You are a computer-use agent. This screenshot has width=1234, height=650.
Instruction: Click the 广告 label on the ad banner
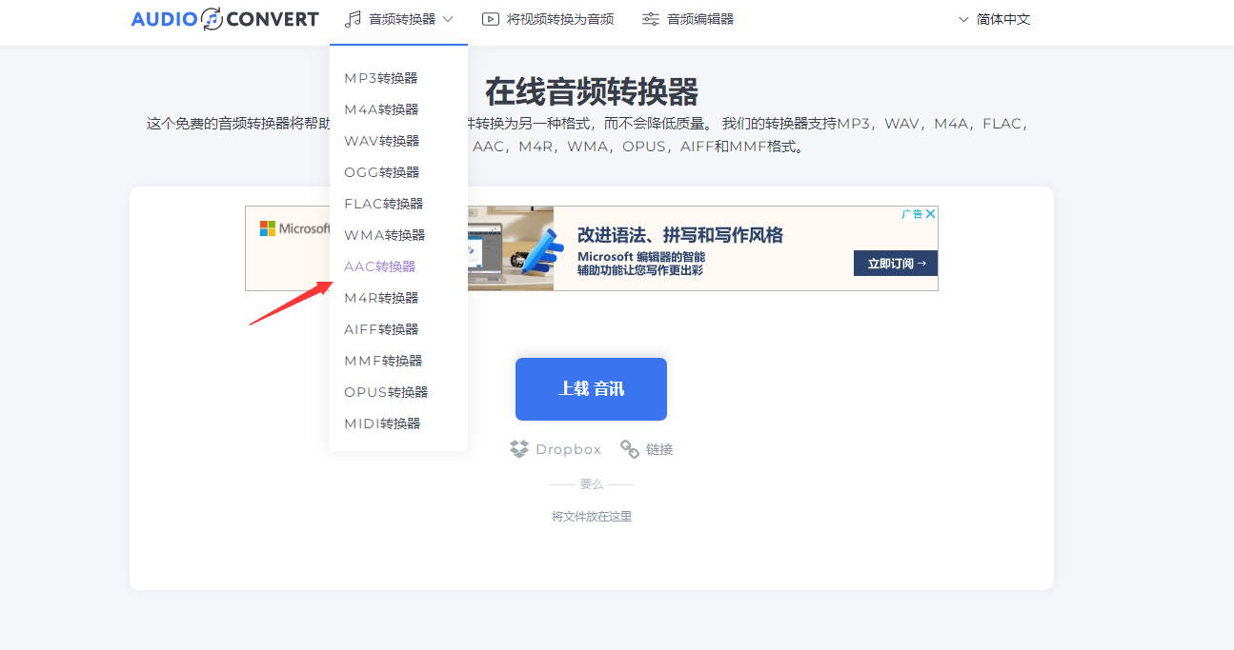[913, 213]
